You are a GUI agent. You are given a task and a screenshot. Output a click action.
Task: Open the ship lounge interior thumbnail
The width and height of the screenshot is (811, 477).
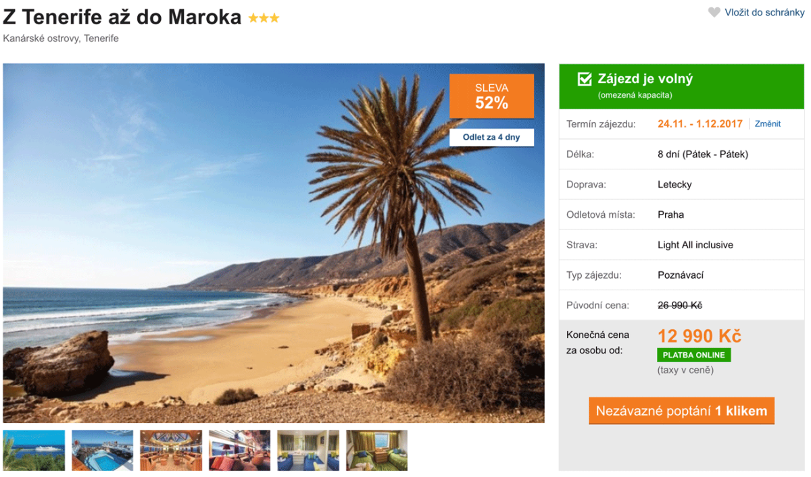click(171, 450)
